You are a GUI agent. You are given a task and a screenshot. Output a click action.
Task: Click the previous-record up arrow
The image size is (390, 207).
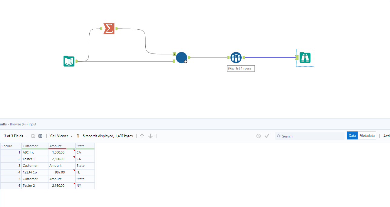tap(142, 136)
